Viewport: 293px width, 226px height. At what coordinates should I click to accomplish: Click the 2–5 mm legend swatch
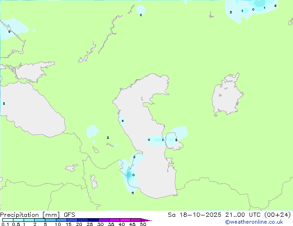(40, 220)
